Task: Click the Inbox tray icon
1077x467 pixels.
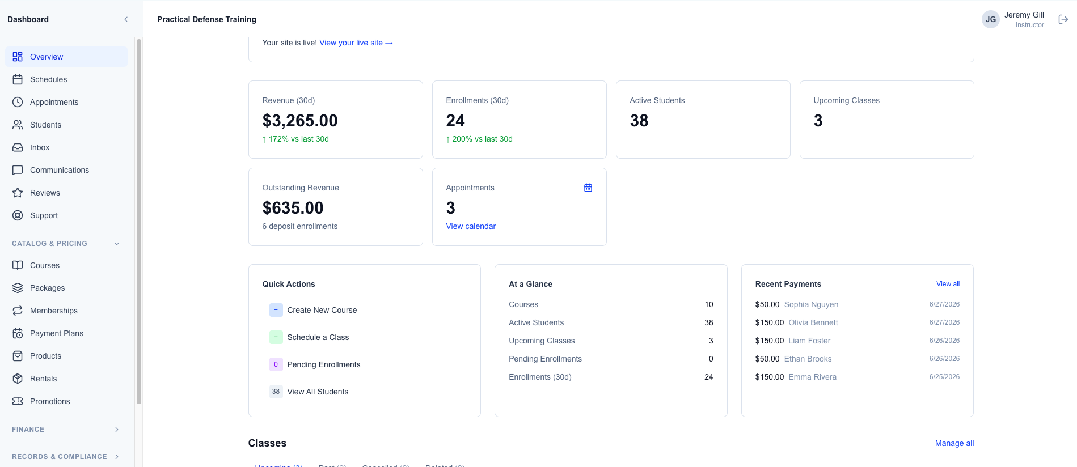Action: [x=18, y=147]
